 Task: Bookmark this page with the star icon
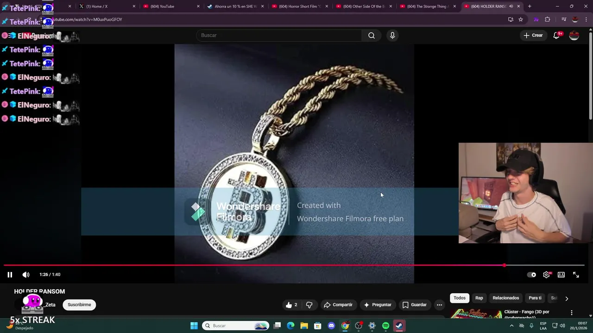521,19
